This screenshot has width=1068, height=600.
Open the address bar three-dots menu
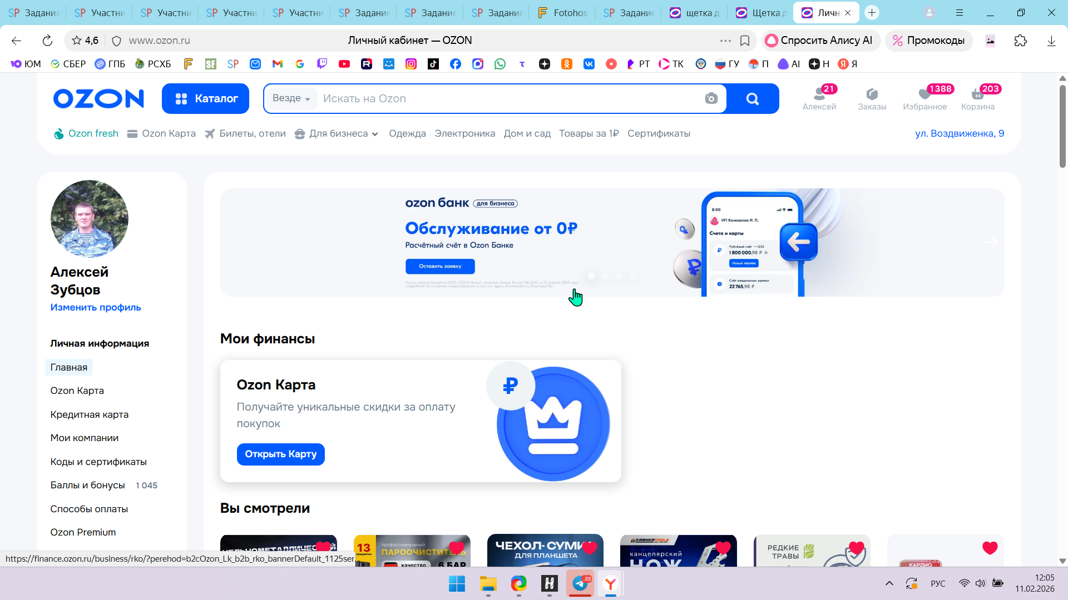[725, 41]
